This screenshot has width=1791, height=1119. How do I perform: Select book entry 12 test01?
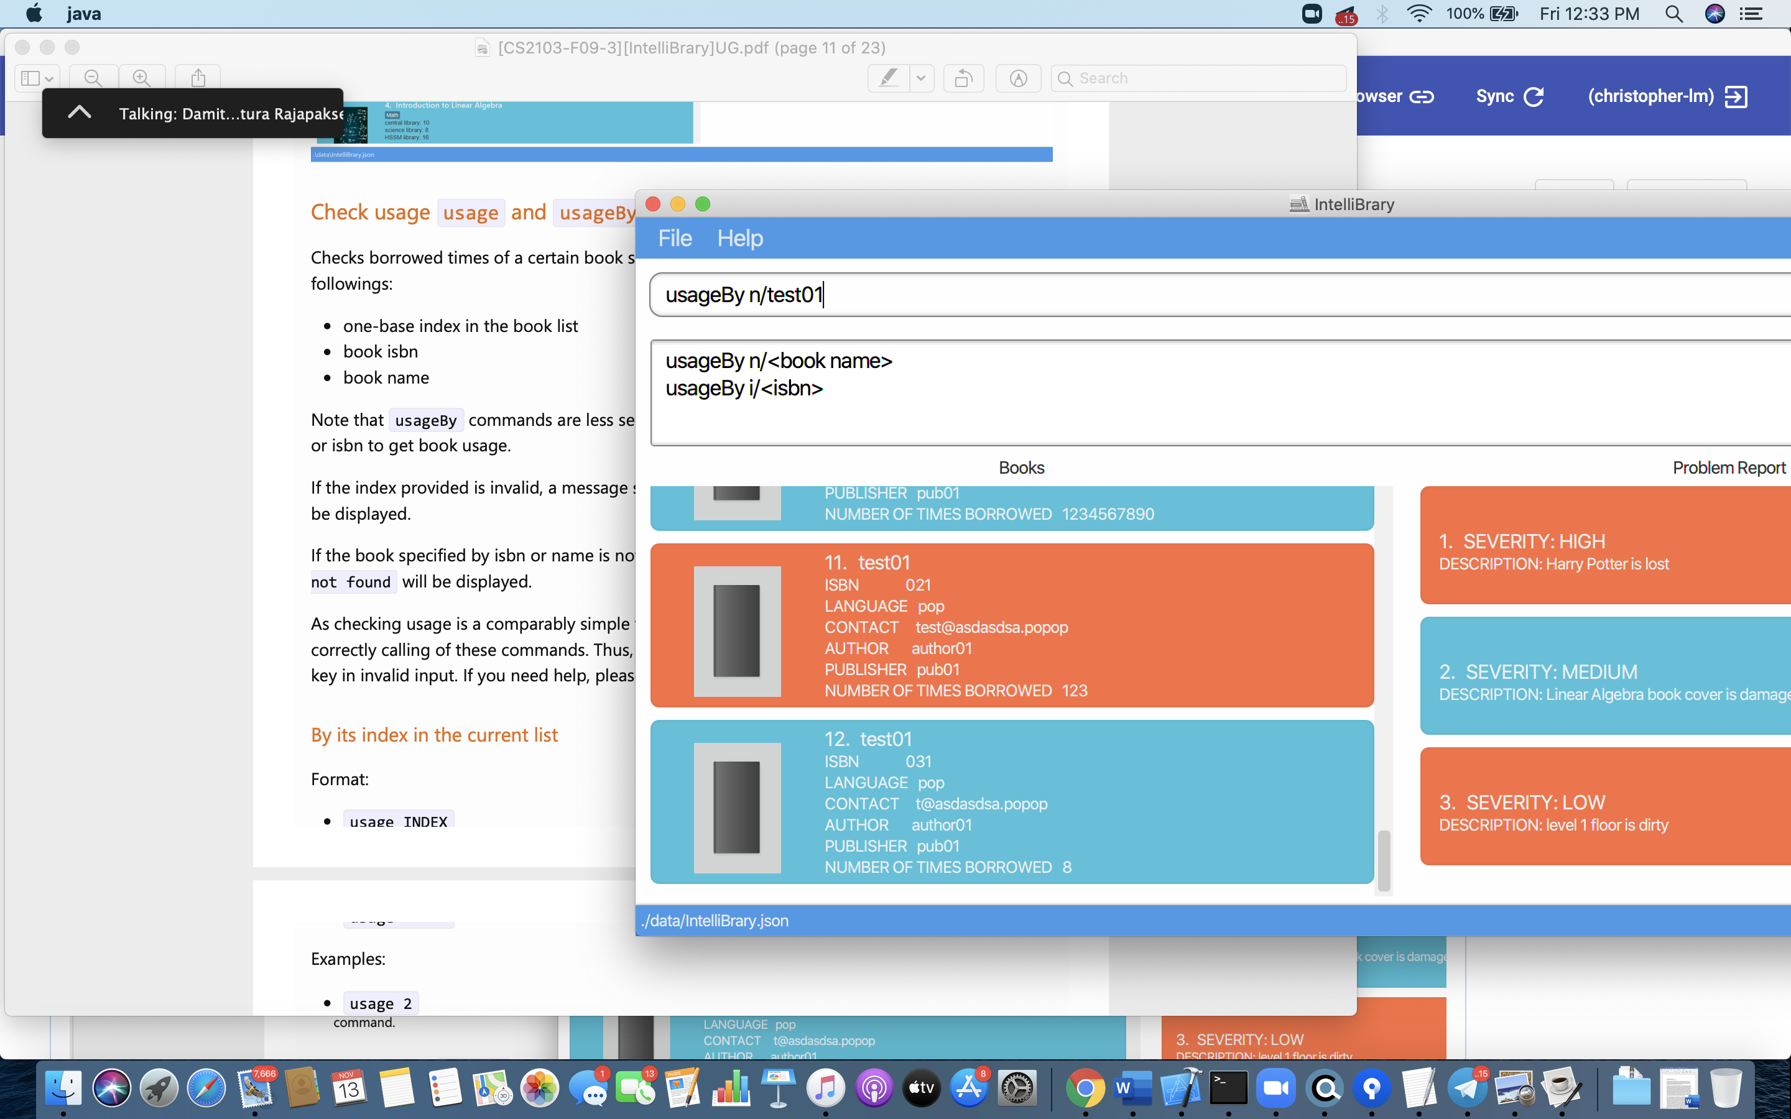tap(1012, 799)
